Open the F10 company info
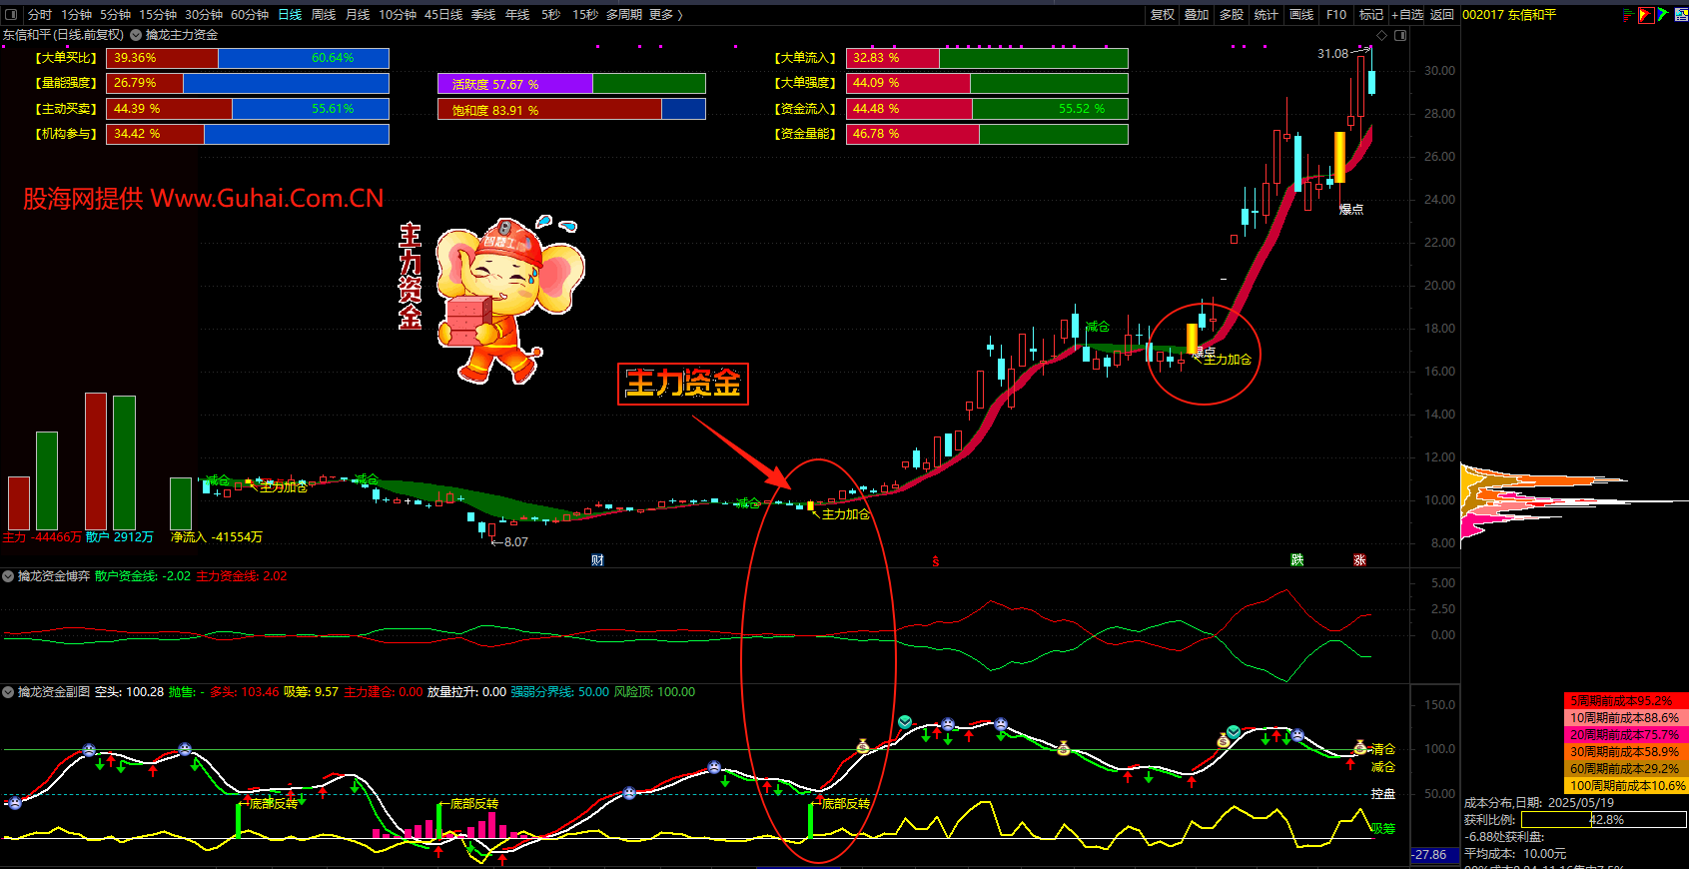The width and height of the screenshot is (1689, 869). click(x=1336, y=14)
